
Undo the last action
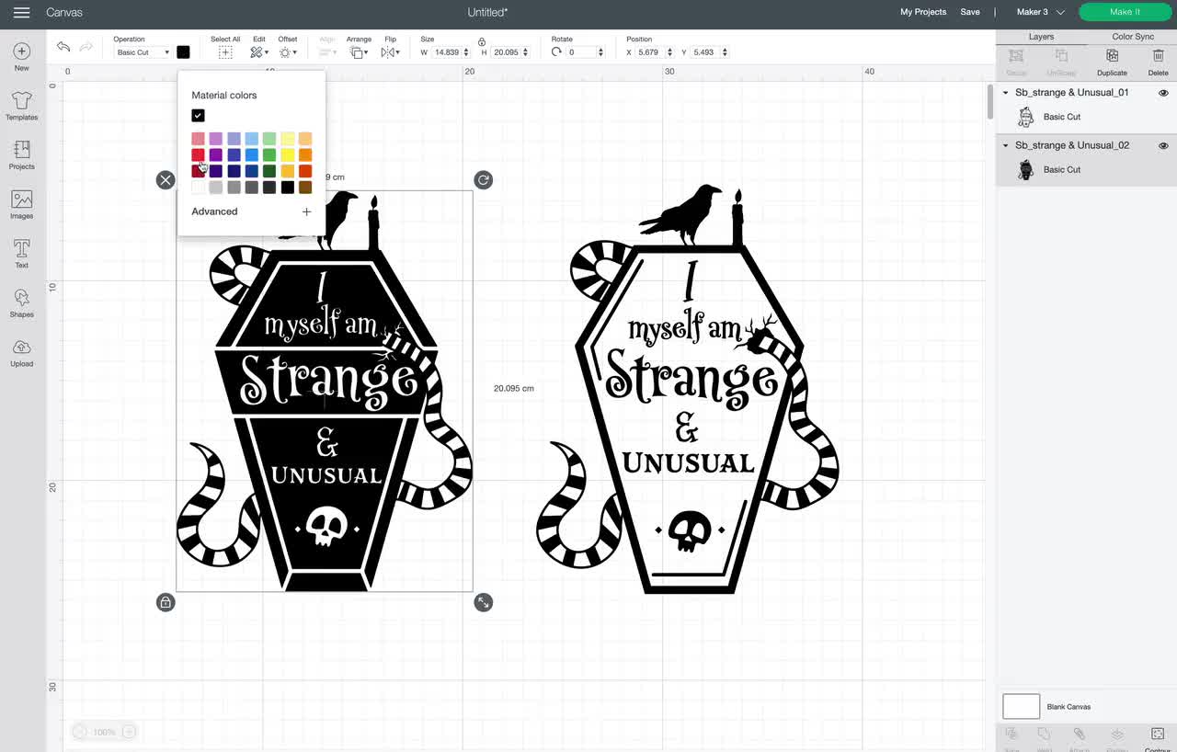(63, 46)
